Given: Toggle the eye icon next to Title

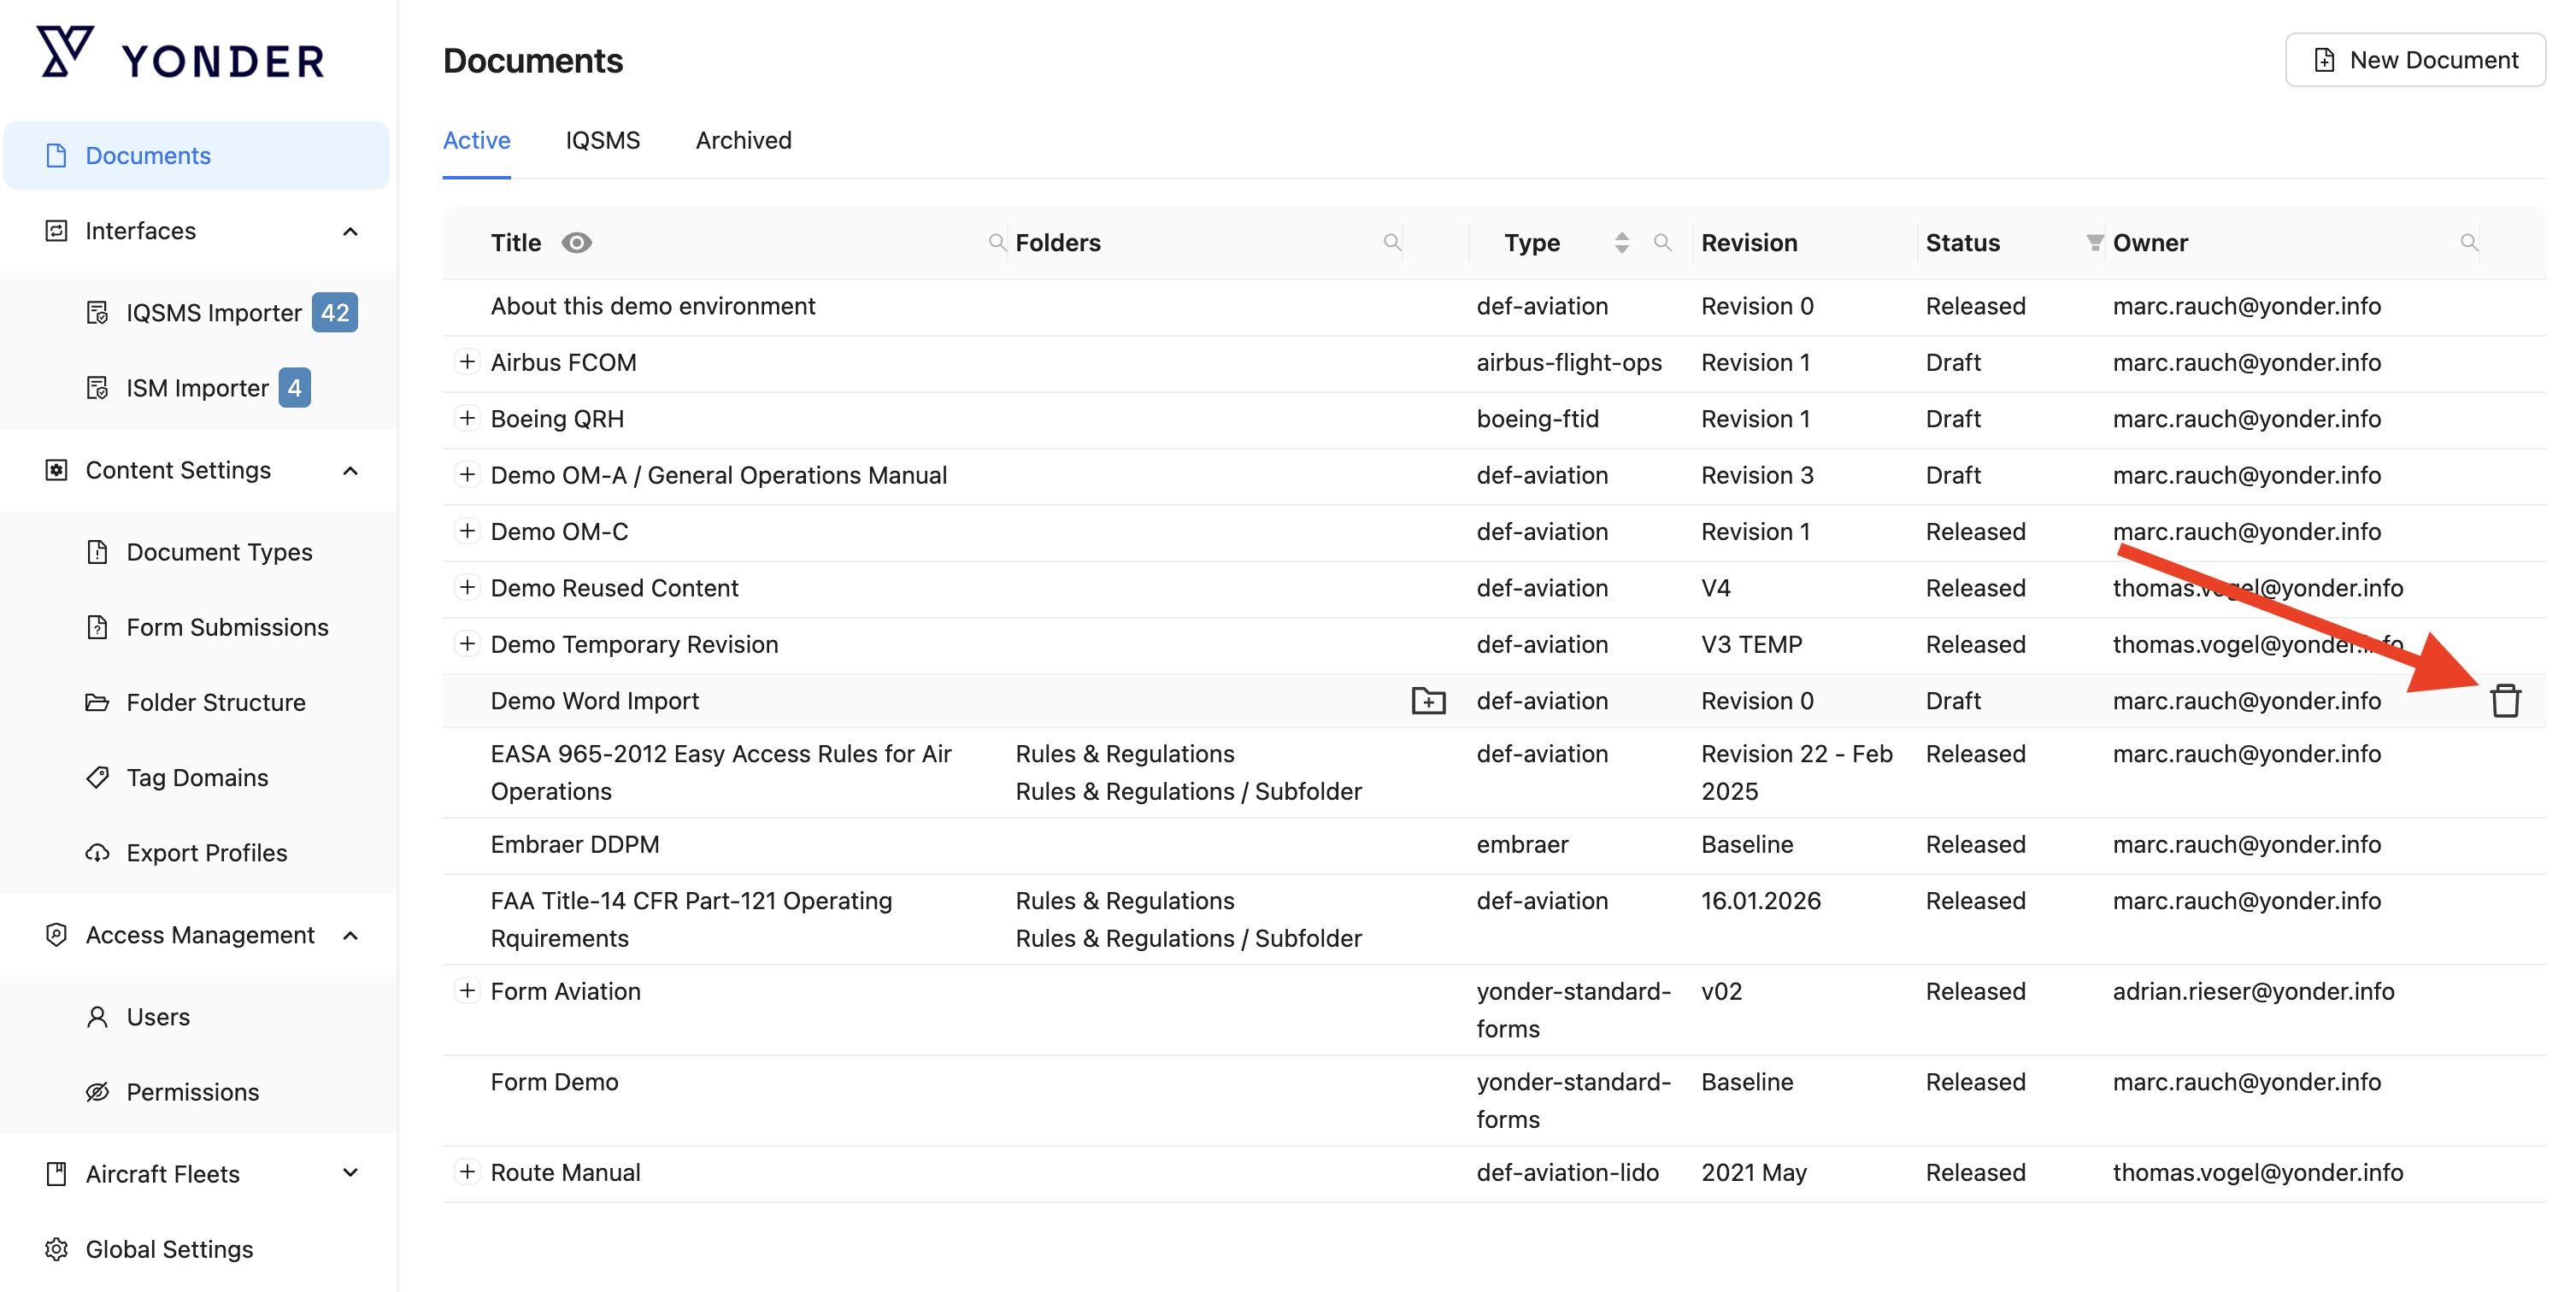Looking at the screenshot, I should pos(576,242).
